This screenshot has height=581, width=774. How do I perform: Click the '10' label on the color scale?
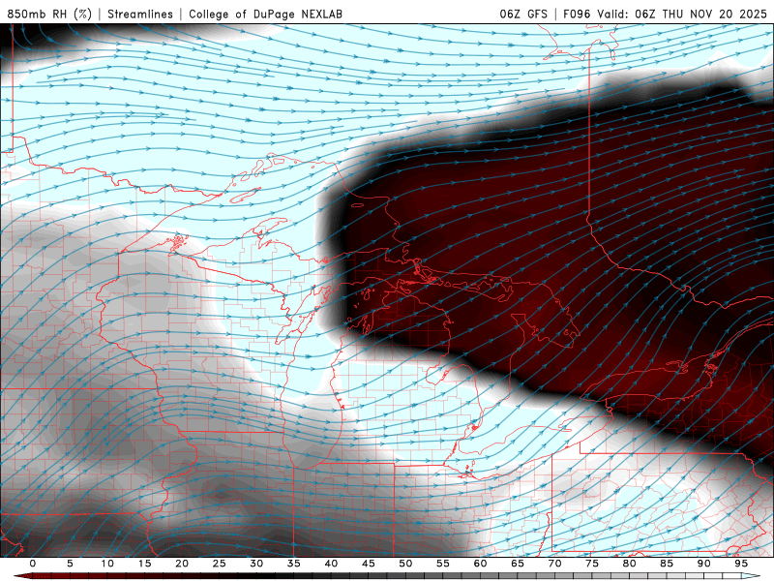[107, 564]
